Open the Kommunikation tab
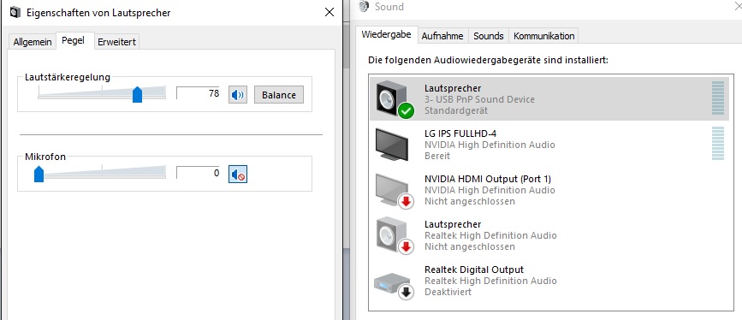The image size is (742, 320). [x=543, y=36]
